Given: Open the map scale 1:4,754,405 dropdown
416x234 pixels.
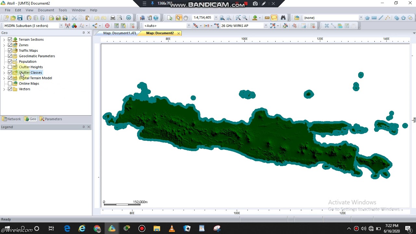Looking at the screenshot, I should 215,18.
